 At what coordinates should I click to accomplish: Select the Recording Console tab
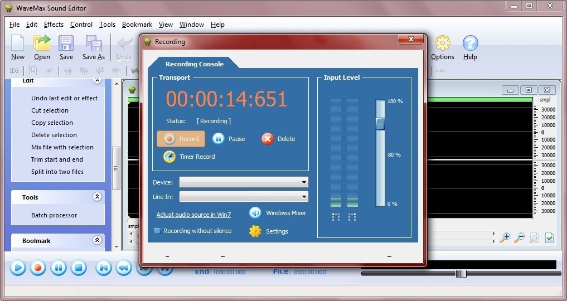(x=195, y=64)
